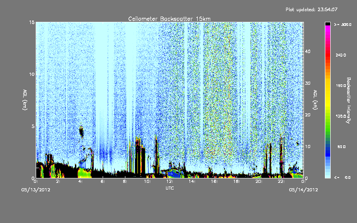Click the '16:' hour tick on the UTC axis
Image resolution: width=357 pixels, height=223 pixels.
pos(214,182)
